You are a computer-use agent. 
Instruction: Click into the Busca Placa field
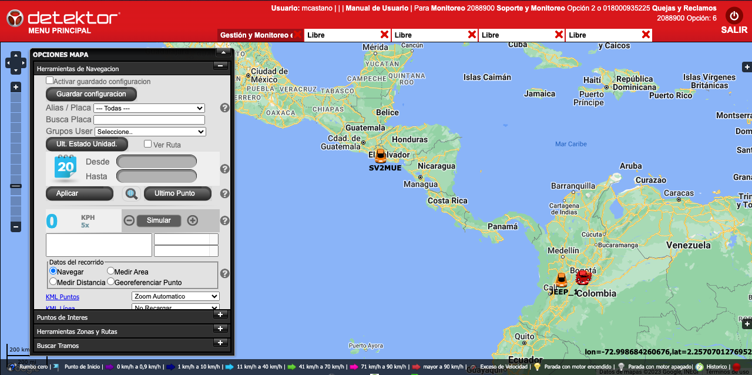tap(149, 120)
